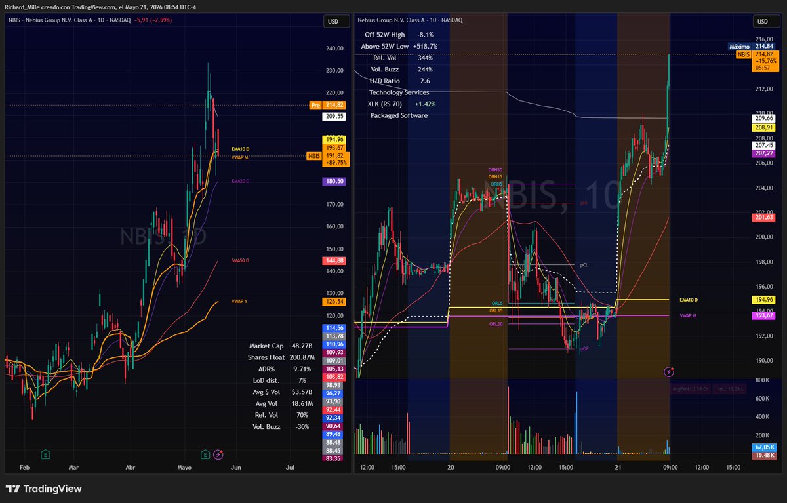
Task: Open the lightning icon on 10-minute chart
Action: [668, 372]
